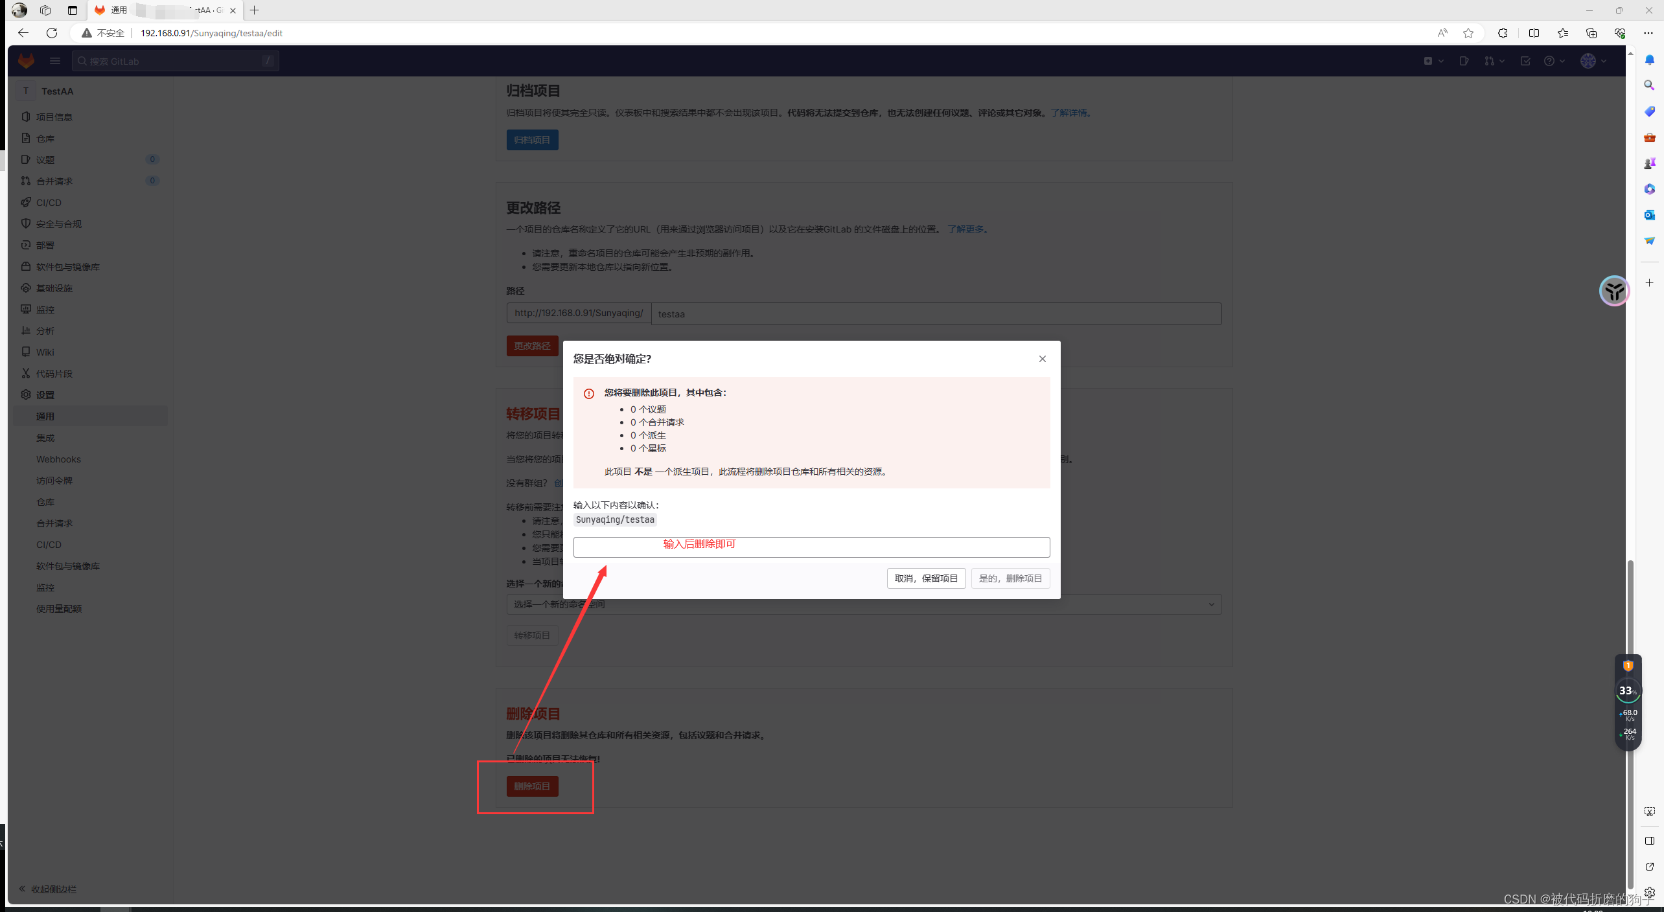The height and width of the screenshot is (912, 1664).
Task: Open the to-do list icon
Action: click(1525, 61)
